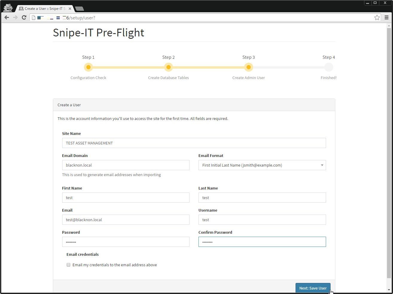Screen dimensions: 393x294
Task: Open the Email Format dropdown
Action: (x=262, y=165)
